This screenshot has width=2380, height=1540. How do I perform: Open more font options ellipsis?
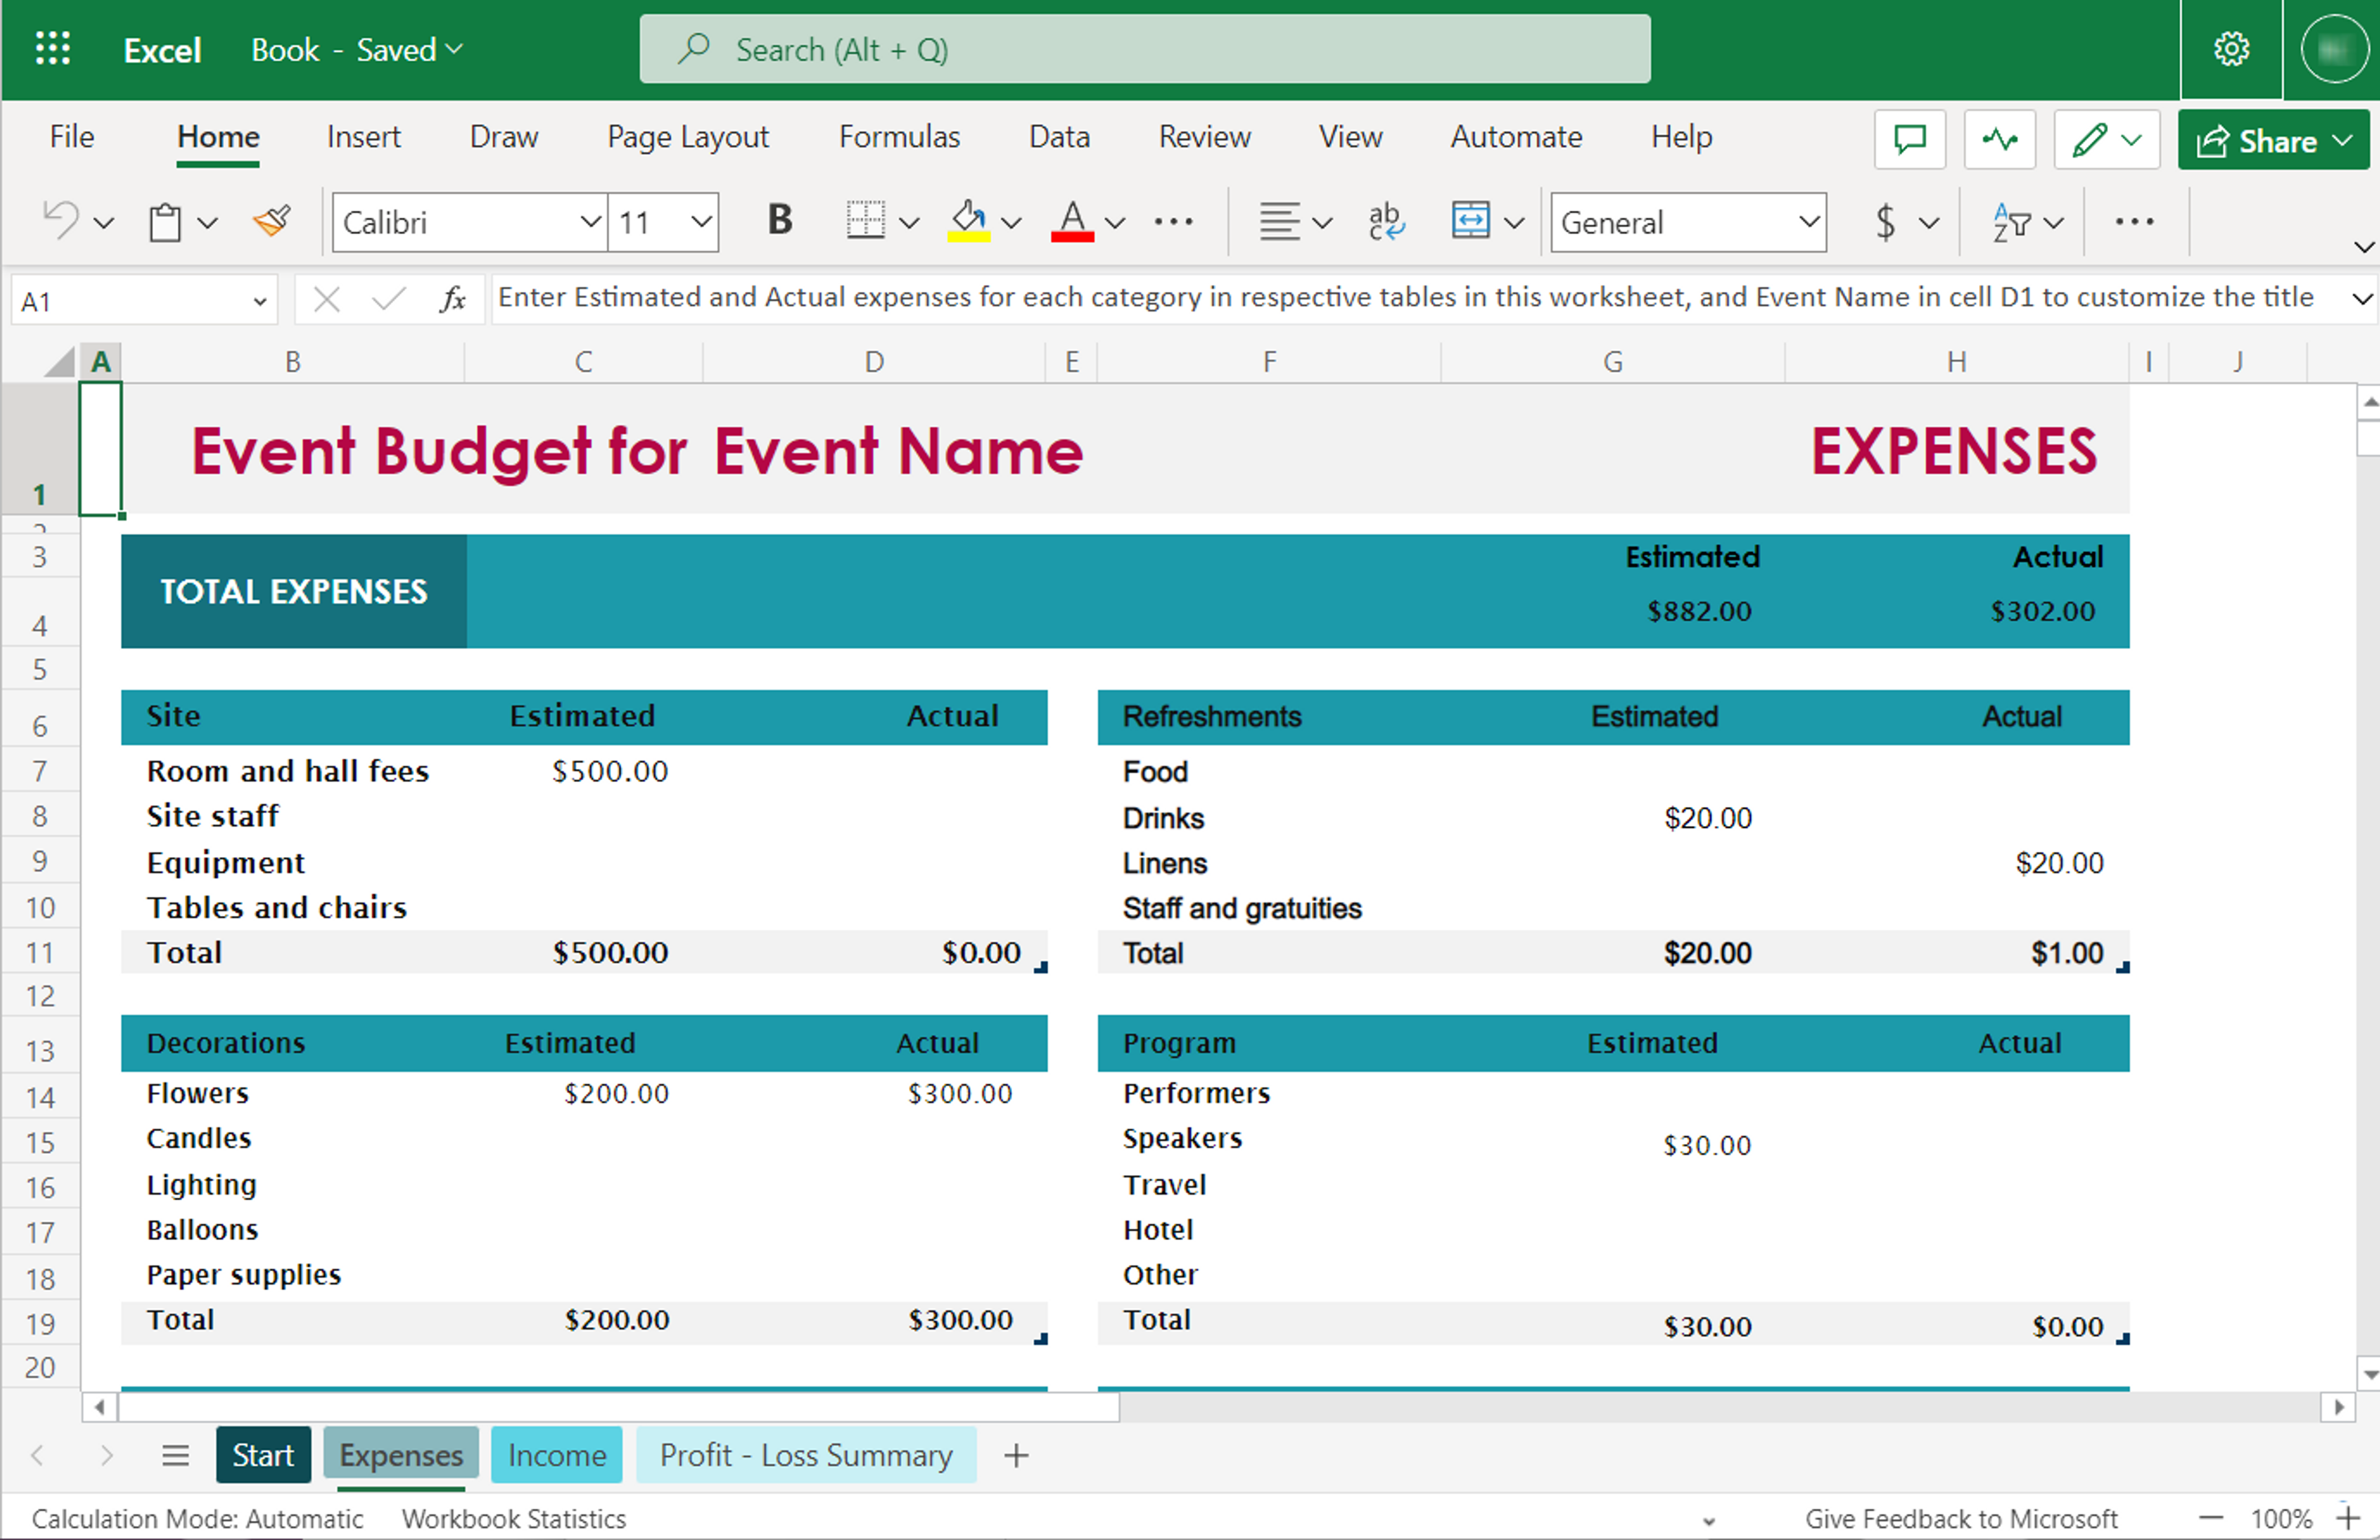pos(1173,221)
